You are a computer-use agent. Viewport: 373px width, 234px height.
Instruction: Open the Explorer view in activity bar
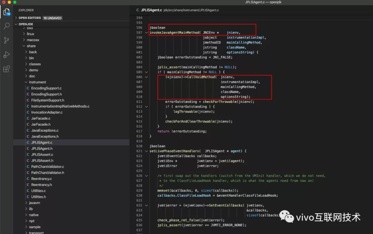click(x=7, y=12)
